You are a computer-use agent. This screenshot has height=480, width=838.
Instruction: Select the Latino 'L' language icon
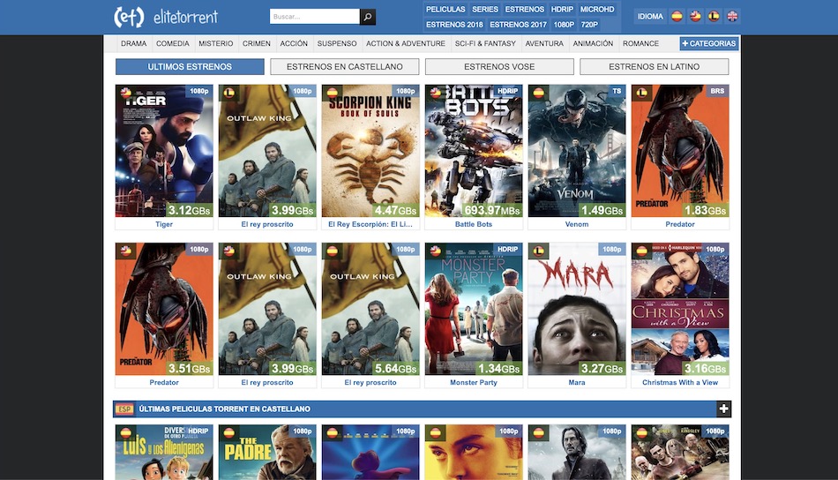point(714,16)
